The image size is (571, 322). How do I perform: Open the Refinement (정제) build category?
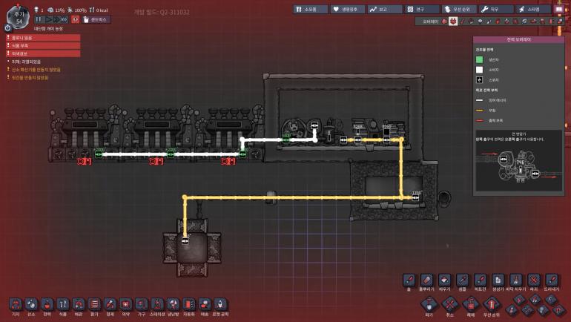110,304
